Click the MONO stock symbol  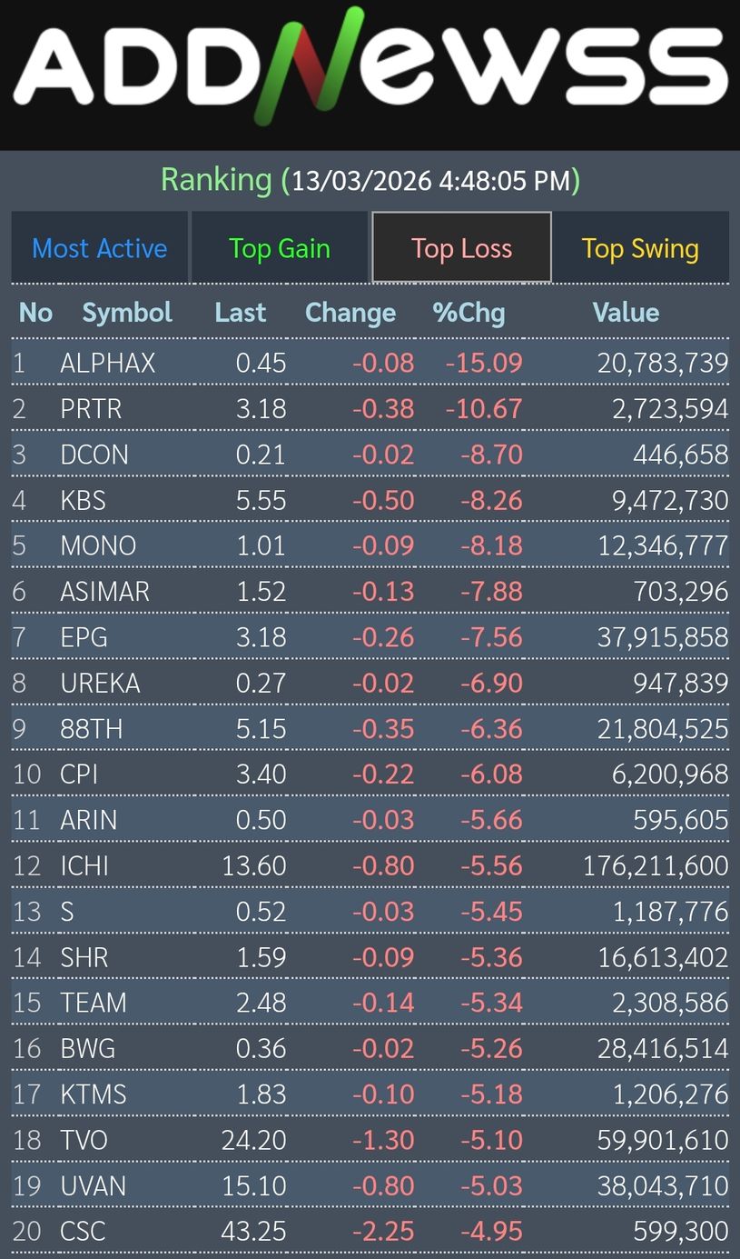(x=98, y=546)
